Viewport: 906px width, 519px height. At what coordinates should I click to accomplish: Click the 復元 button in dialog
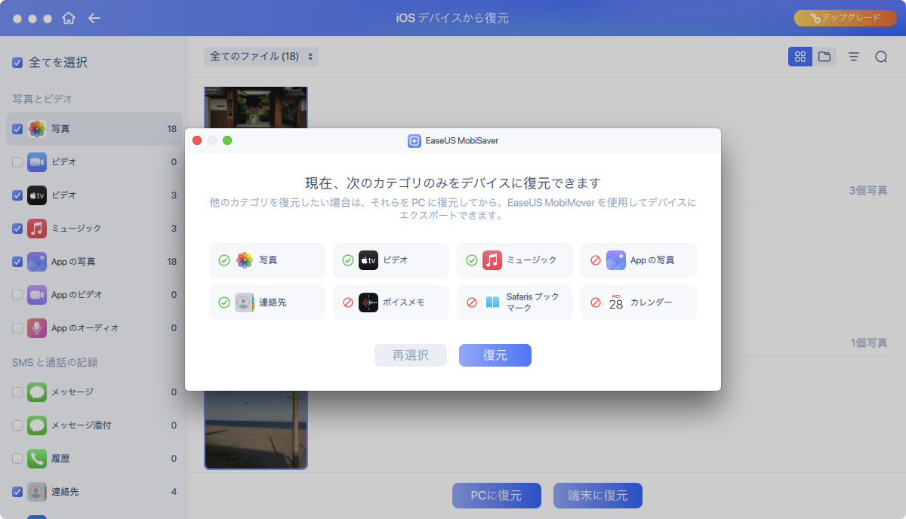(x=495, y=355)
